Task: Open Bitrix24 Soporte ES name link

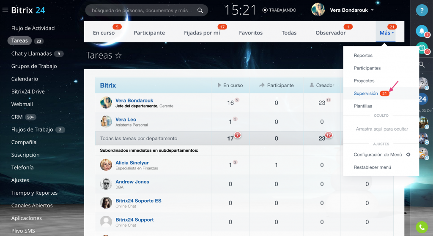Action: (x=138, y=201)
